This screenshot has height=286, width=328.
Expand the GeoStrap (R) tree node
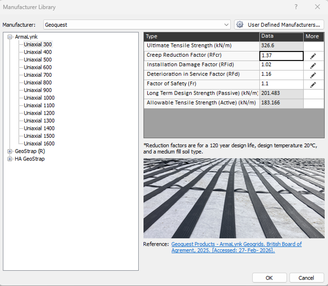point(9,151)
